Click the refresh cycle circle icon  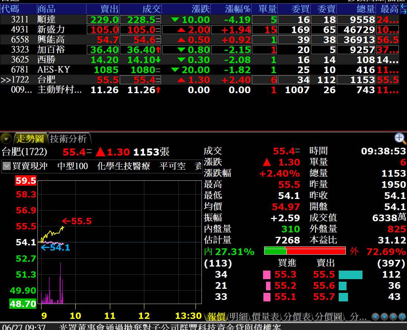tap(402, 317)
